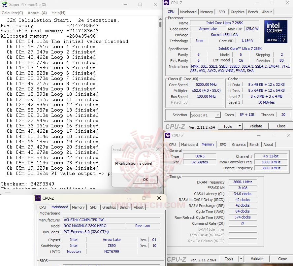Switch to Graphics tab in Memory CPU-Z window

[x=239, y=145]
